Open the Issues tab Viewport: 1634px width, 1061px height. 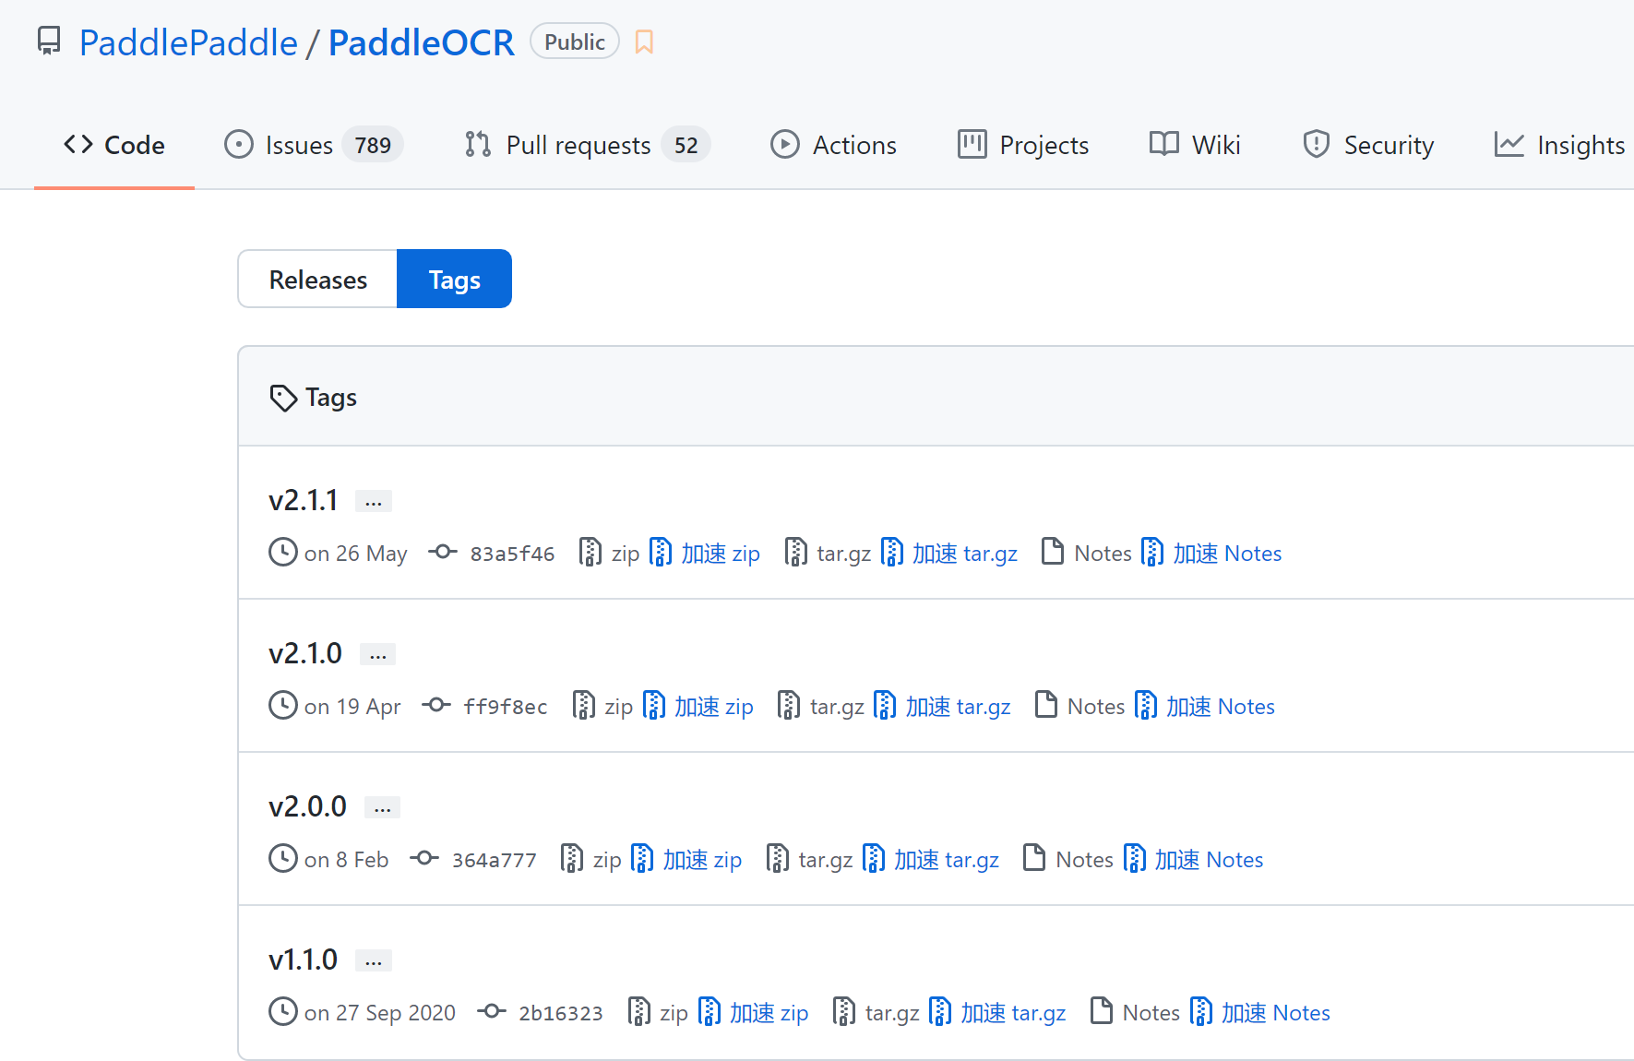pos(314,145)
